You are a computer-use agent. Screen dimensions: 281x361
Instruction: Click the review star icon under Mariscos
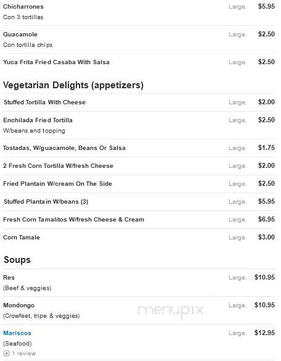pos(7,353)
